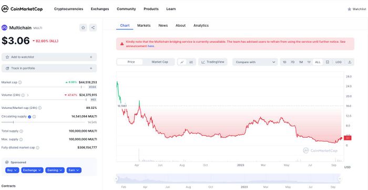Switch to candlestick chart icon
368x190 pixels.
[191, 62]
